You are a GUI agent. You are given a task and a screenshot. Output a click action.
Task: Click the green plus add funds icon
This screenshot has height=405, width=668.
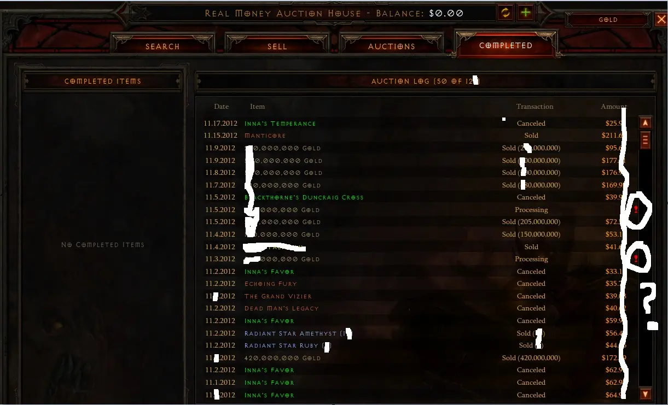pyautogui.click(x=526, y=13)
